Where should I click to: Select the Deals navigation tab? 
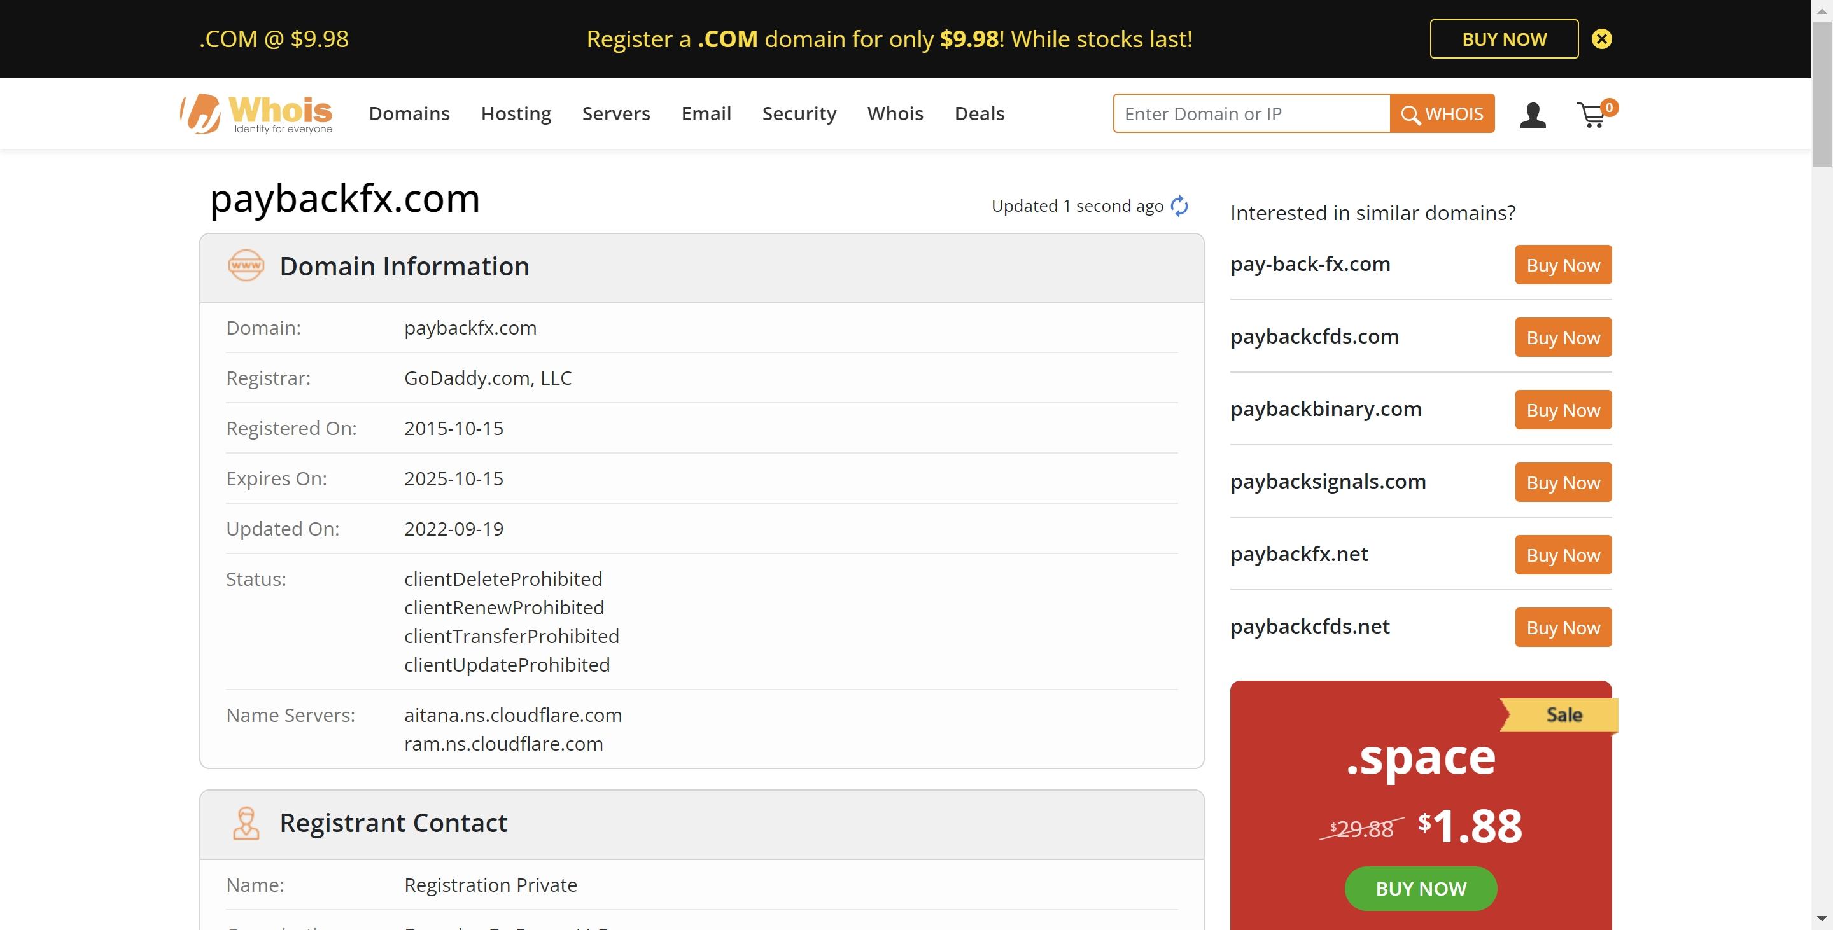[x=980, y=113]
